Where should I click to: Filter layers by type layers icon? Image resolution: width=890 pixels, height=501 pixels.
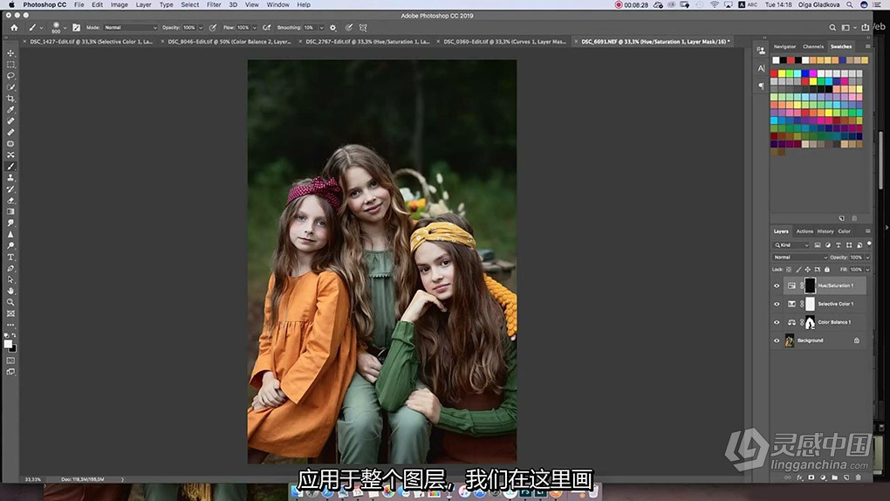pyautogui.click(x=839, y=244)
